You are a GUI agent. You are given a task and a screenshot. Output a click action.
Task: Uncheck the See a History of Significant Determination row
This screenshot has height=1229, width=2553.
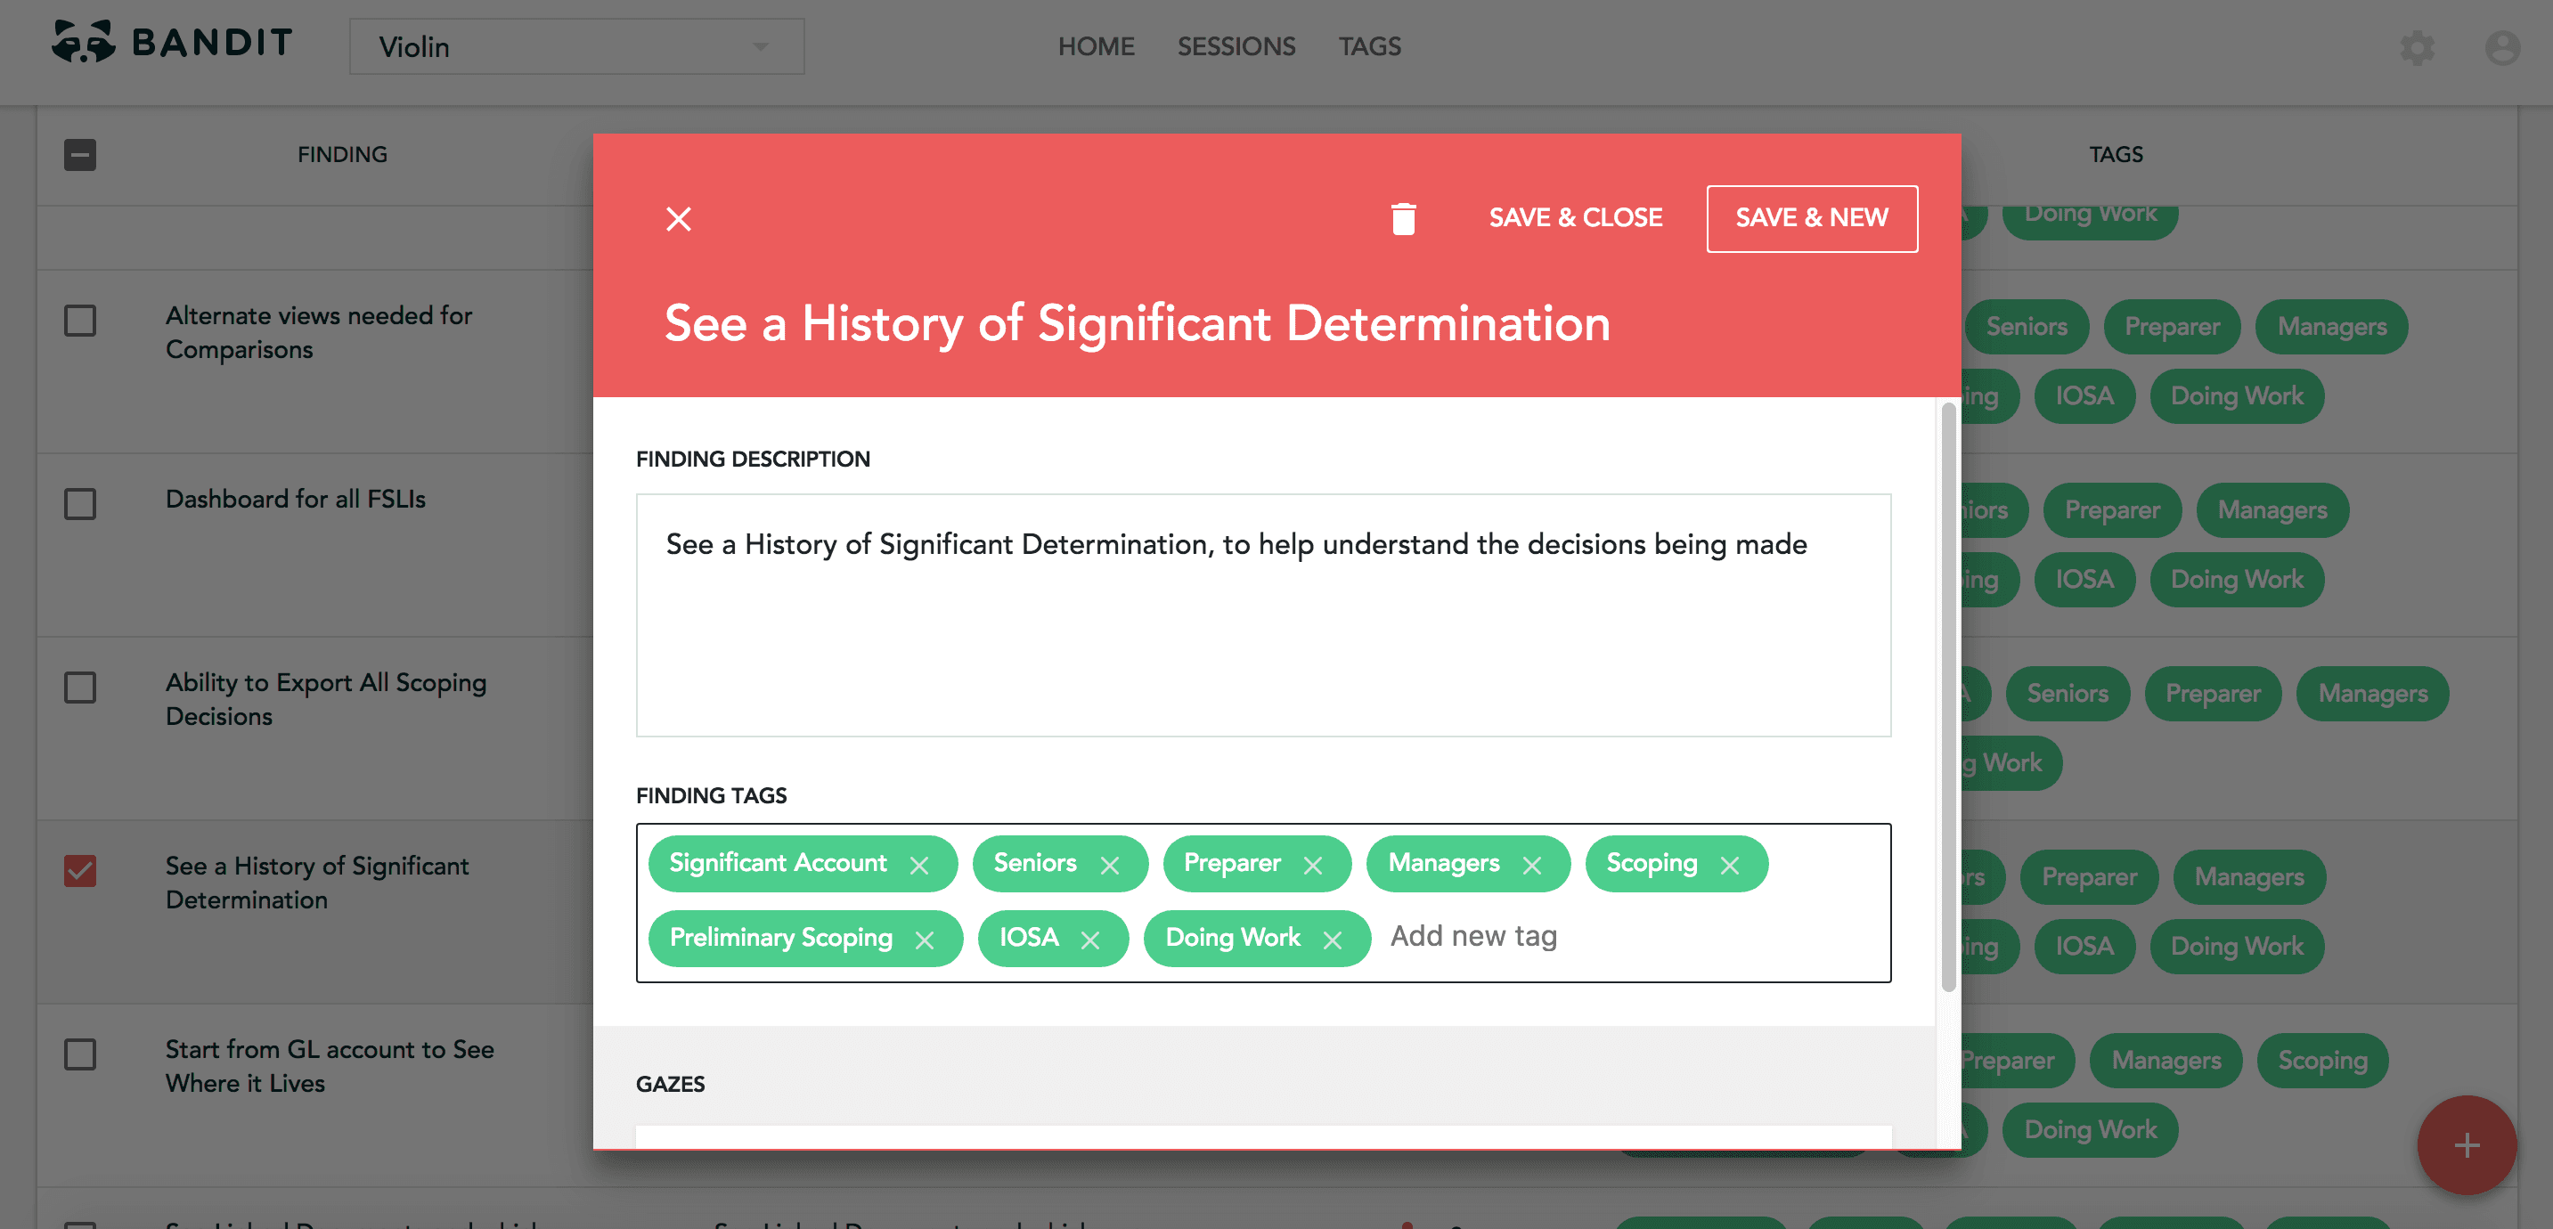click(x=80, y=870)
